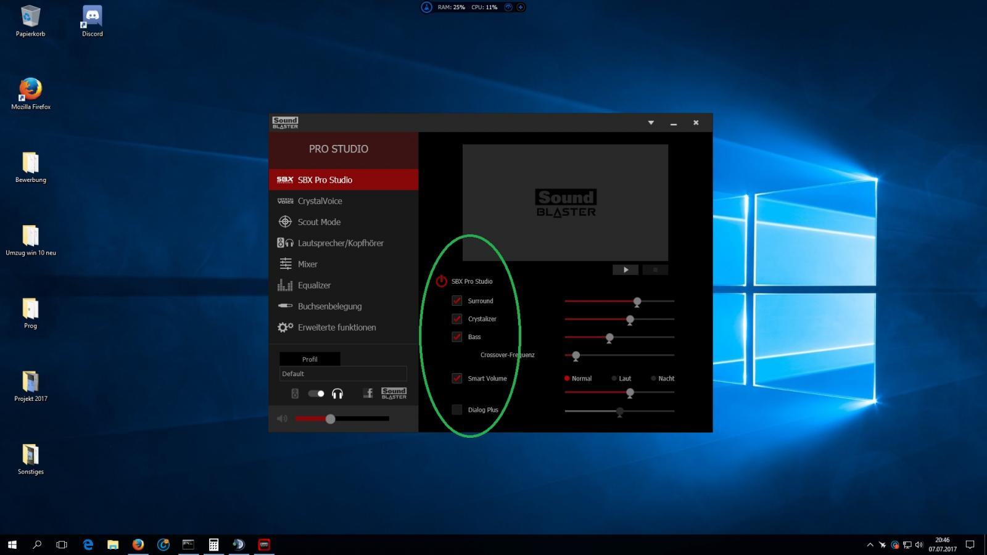Close the Sound Blaster window
987x555 pixels.
click(696, 123)
